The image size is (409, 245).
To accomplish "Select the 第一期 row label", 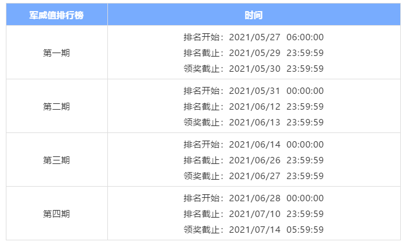I will tap(57, 53).
